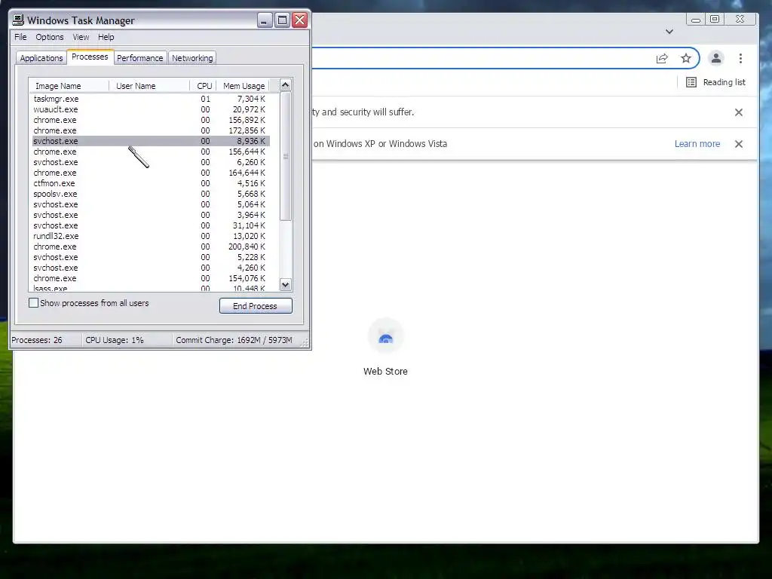
Task: Select chrome.exe using 200,840 K
Action: coord(151,247)
